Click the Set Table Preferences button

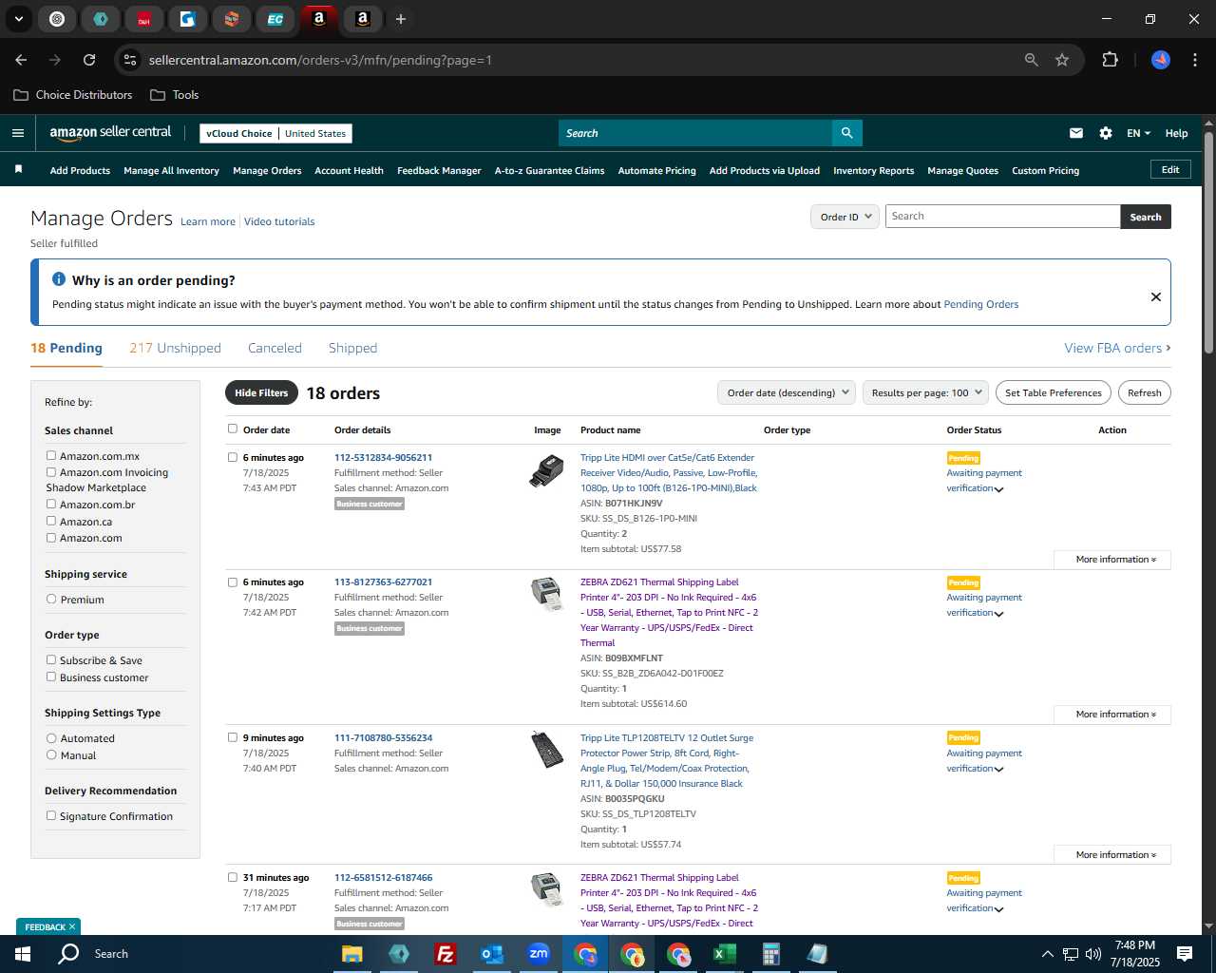point(1054,392)
